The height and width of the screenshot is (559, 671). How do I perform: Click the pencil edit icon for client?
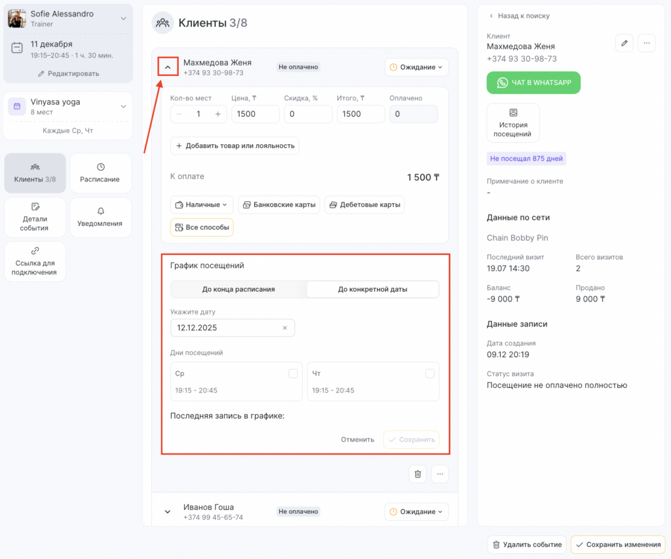pos(624,43)
